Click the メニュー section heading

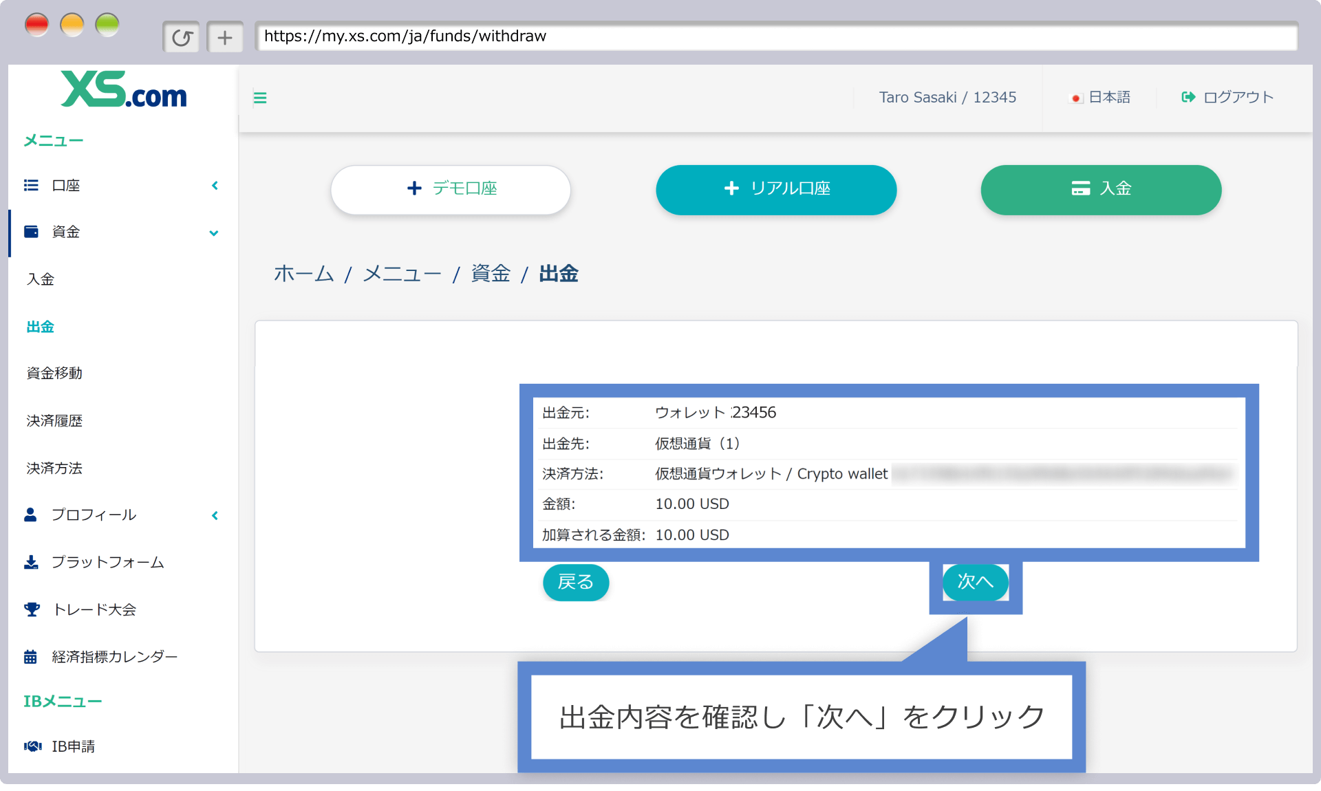pos(54,141)
